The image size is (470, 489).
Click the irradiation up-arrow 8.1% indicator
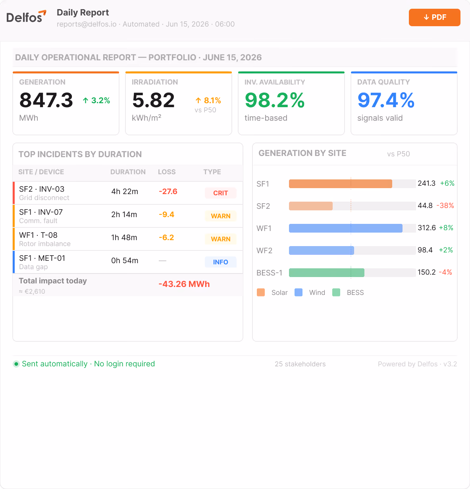(208, 100)
